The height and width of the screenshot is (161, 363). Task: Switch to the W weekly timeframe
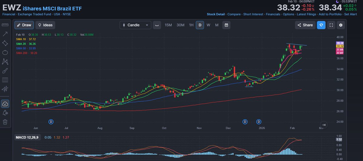(x=208, y=25)
